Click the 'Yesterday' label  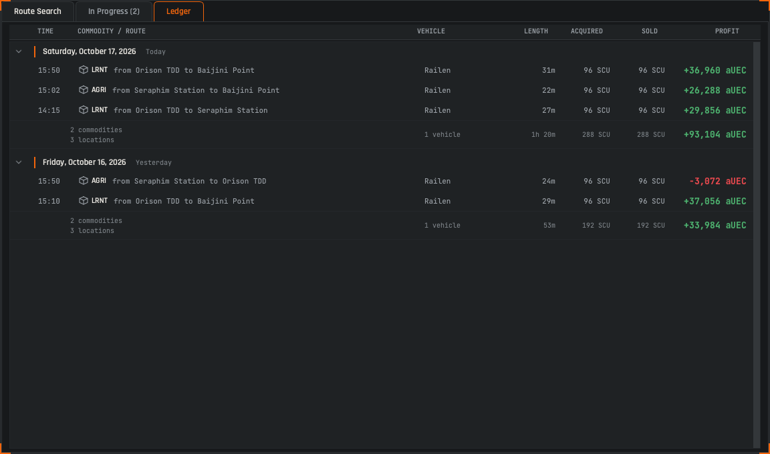(154, 162)
